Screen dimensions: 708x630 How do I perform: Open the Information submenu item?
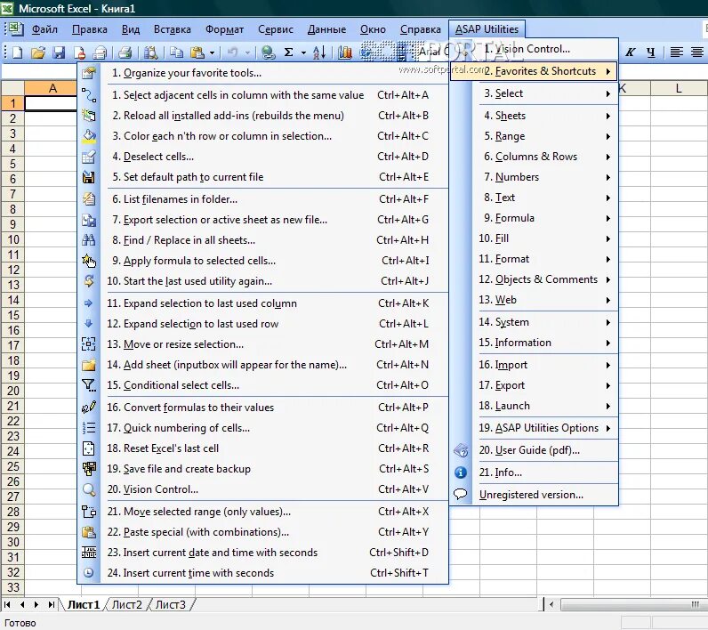point(535,343)
